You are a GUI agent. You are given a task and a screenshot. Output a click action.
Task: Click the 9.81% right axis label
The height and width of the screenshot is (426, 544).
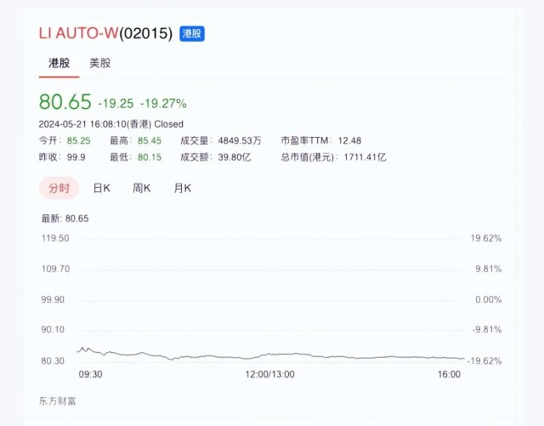coord(489,269)
